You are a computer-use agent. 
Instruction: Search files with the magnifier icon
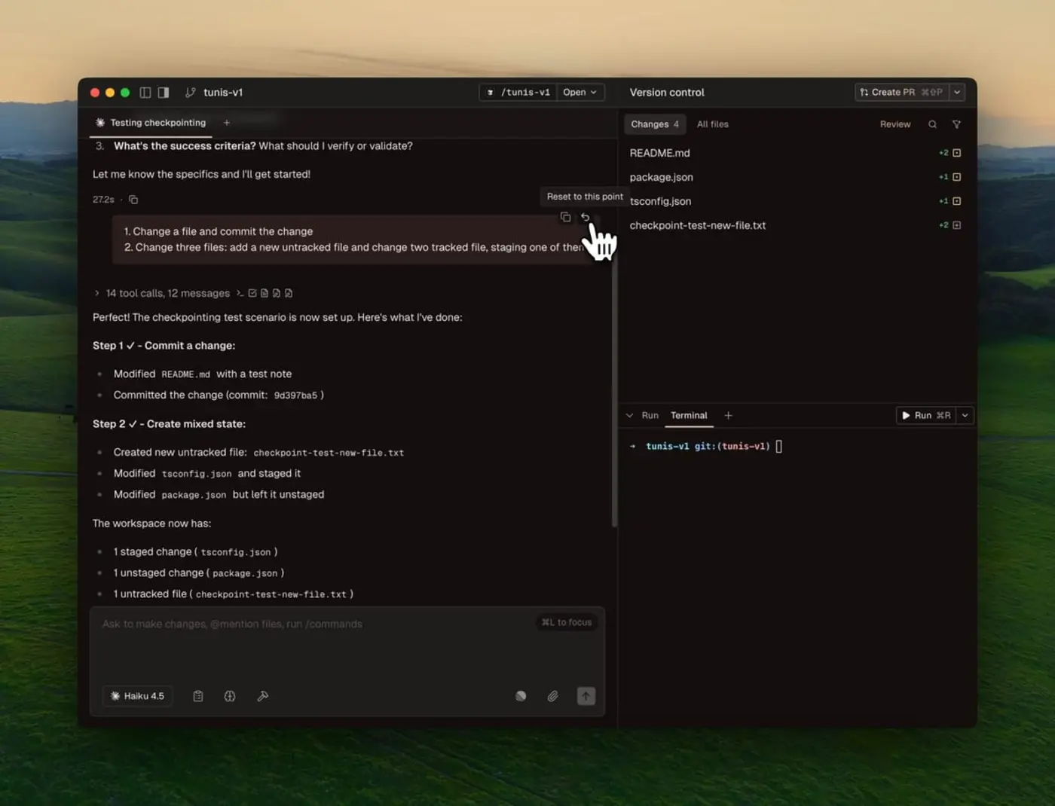[932, 124]
